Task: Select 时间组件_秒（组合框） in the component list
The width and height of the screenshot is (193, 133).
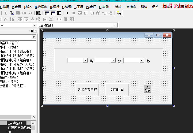Action: [x=16, y=51]
